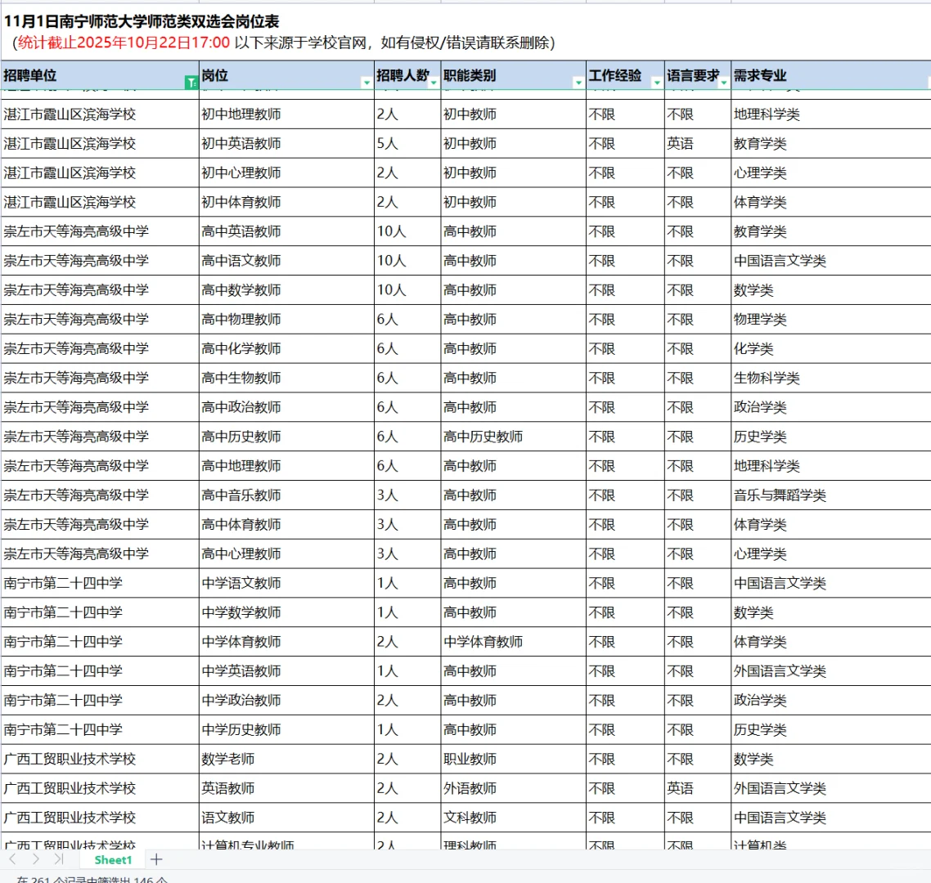Viewport: 931px width, 883px height.
Task: Add a new sheet with the plus icon
Action: pos(157,858)
